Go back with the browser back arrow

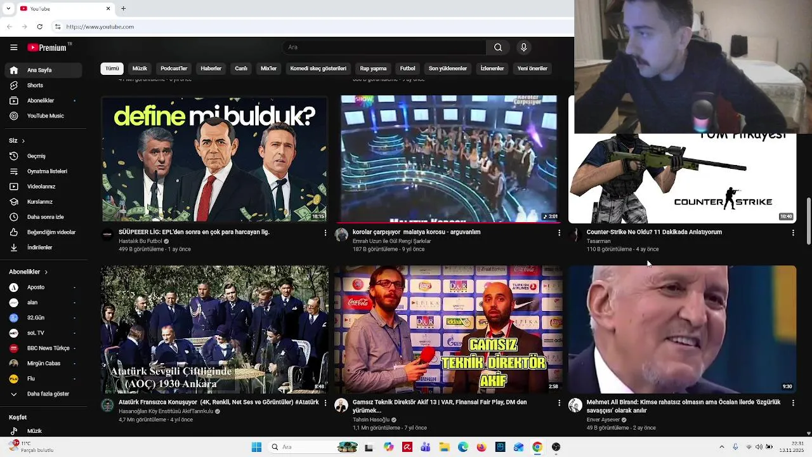click(x=9, y=27)
